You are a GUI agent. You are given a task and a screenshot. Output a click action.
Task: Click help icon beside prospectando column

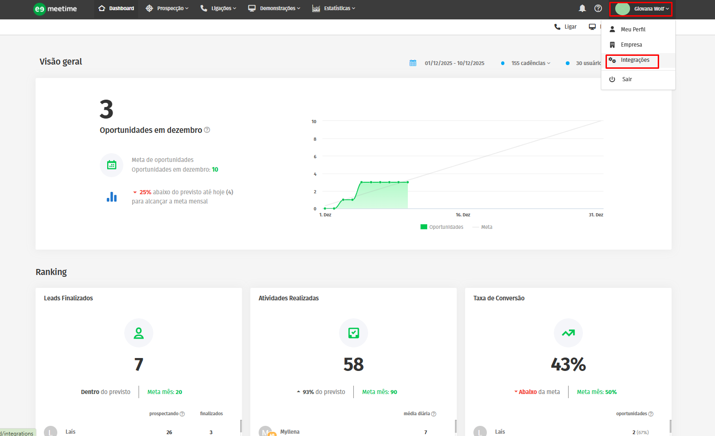coord(182,414)
